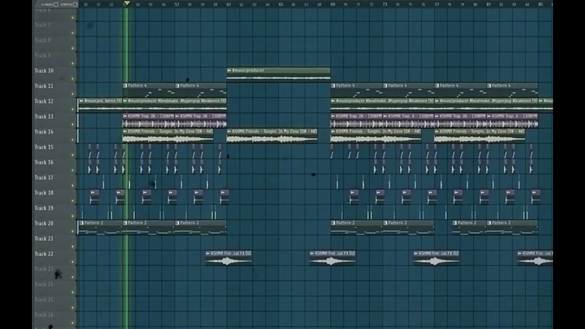Select the Track 7 header label
Screen dimensions: 585x329
click(43, 25)
